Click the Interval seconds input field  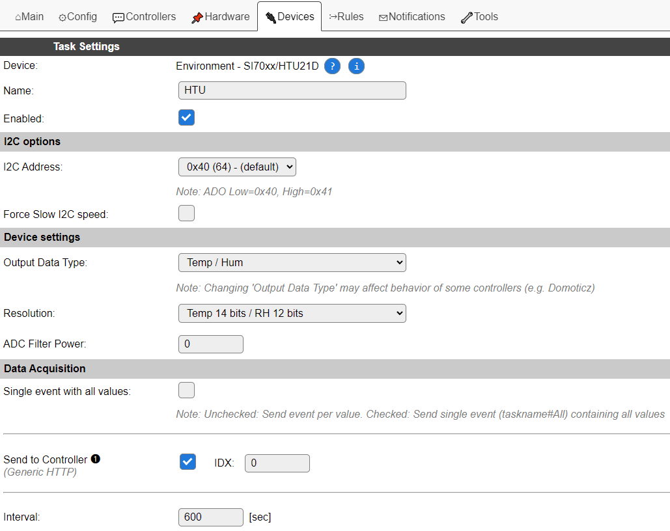(x=210, y=517)
